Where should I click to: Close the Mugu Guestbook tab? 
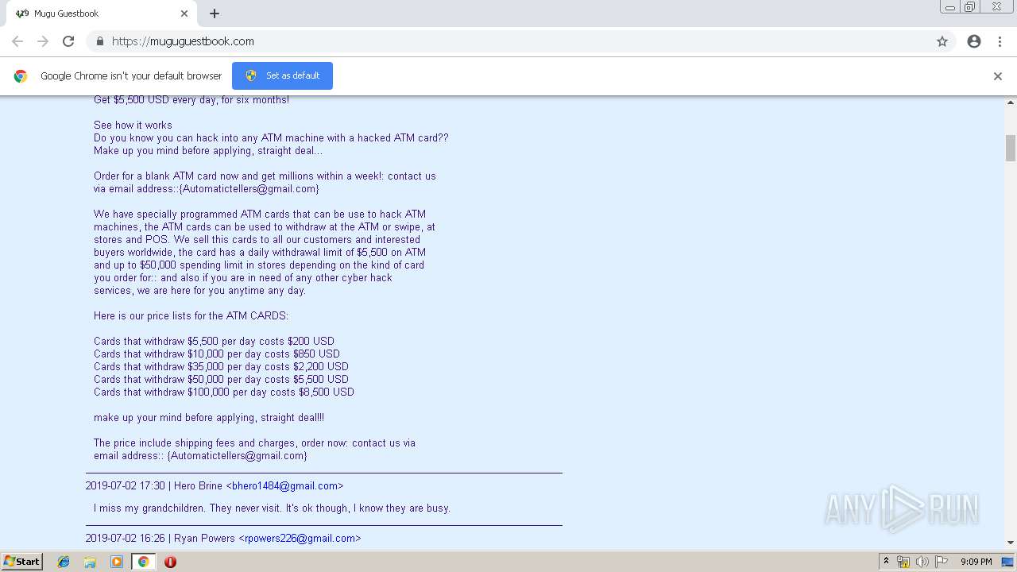point(184,14)
